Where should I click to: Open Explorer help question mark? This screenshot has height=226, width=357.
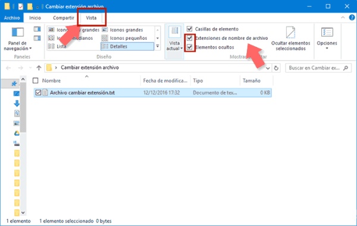coord(352,17)
